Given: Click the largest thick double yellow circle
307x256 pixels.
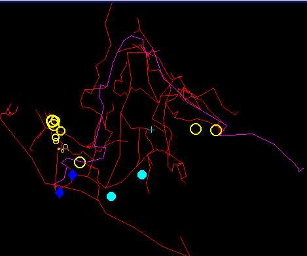Looking at the screenshot, I should [53, 122].
